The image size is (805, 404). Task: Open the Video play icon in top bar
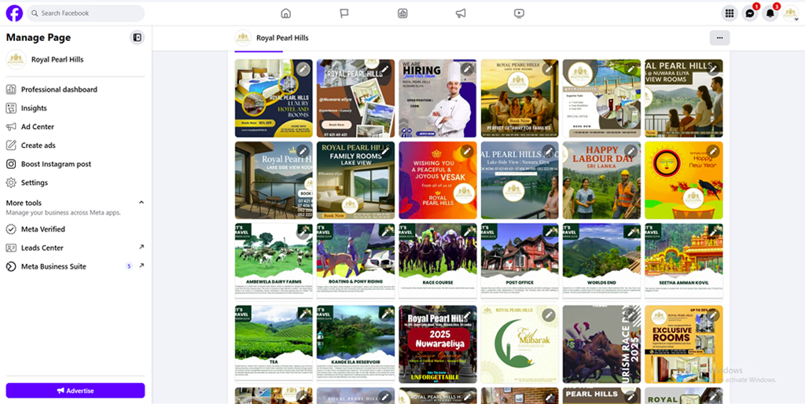[x=519, y=13]
